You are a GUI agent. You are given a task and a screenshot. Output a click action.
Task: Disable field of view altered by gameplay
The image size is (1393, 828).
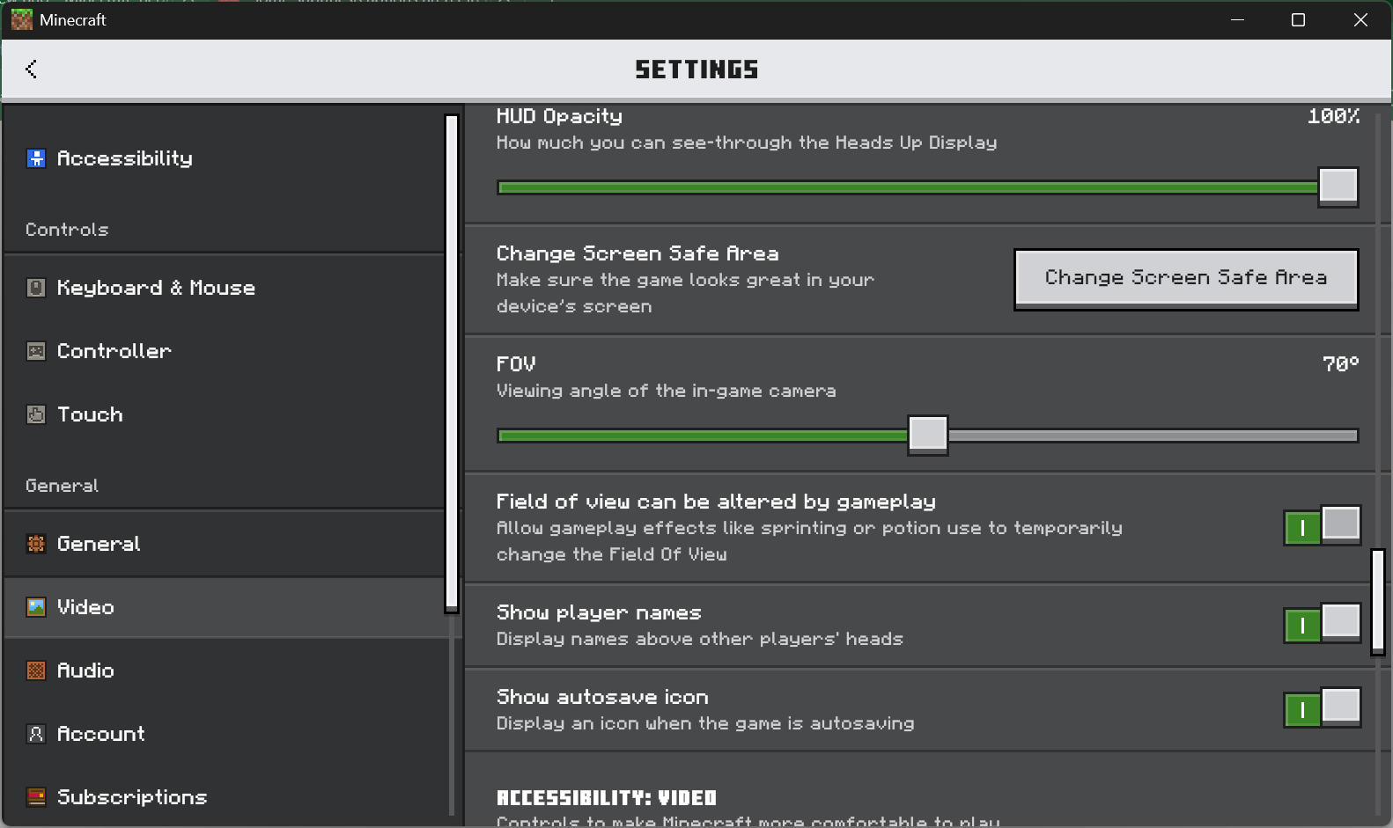[x=1323, y=526]
